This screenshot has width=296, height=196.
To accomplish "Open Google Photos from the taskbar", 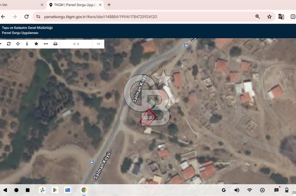I will click(x=42, y=190).
